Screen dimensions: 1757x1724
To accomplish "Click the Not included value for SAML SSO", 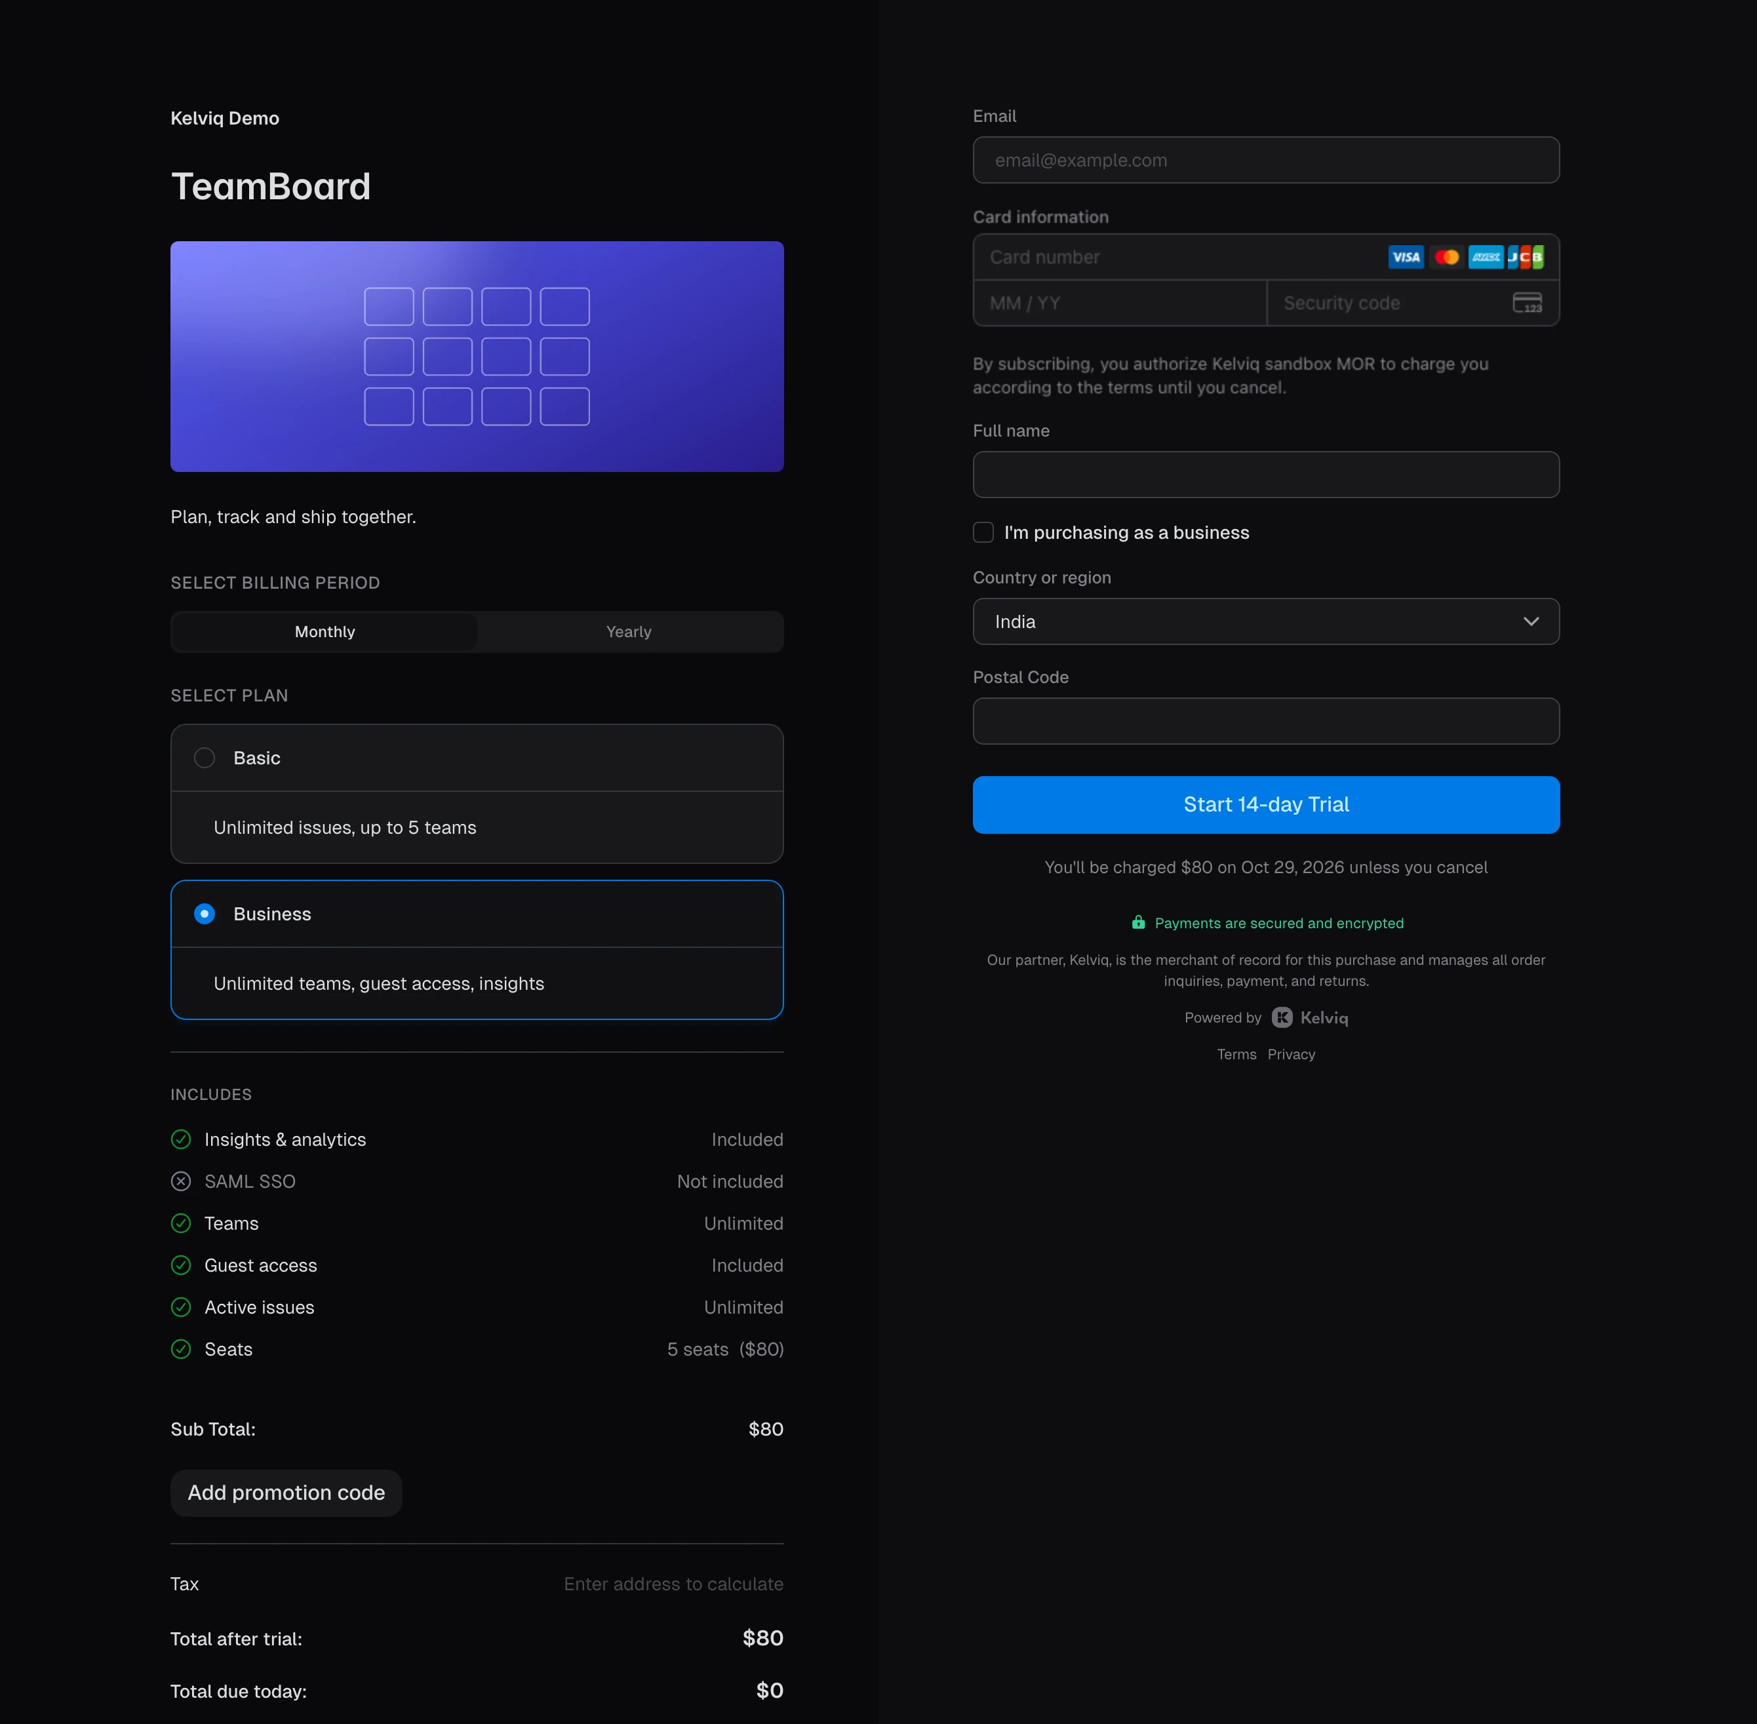I will pos(730,1182).
